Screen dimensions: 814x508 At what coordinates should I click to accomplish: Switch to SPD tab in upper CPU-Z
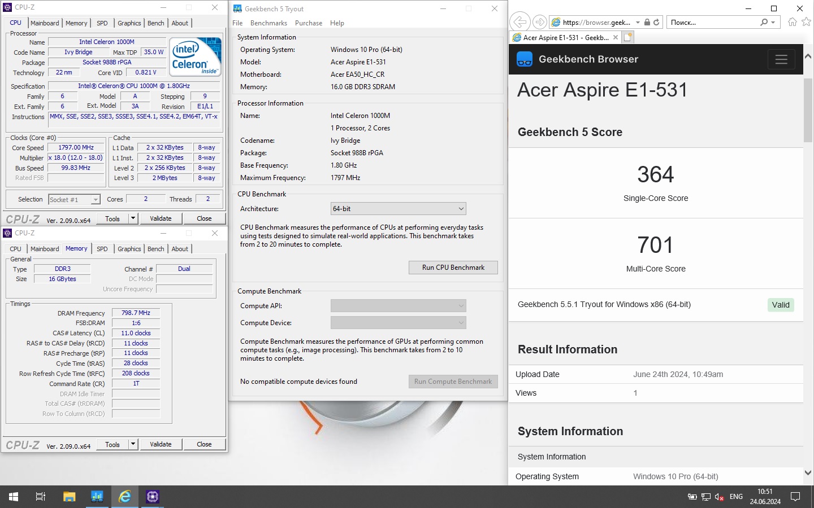(102, 23)
